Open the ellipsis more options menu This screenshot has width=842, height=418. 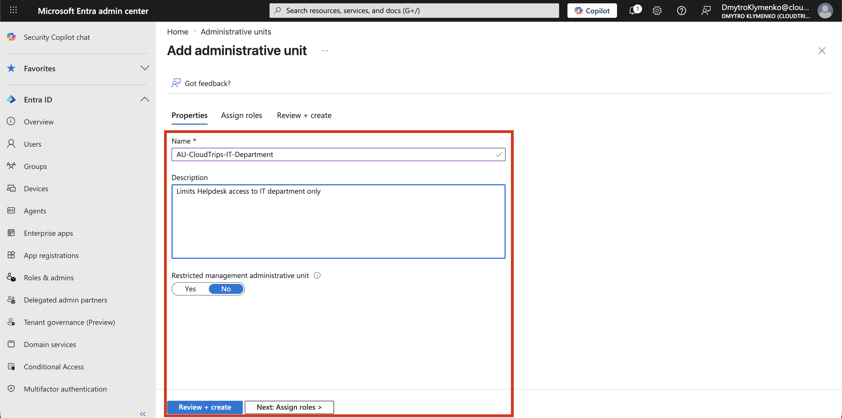point(325,51)
